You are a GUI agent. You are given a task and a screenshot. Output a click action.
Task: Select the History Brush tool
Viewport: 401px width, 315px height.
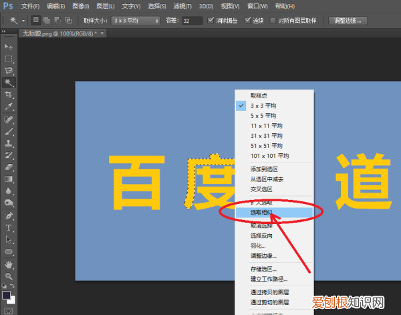9,155
